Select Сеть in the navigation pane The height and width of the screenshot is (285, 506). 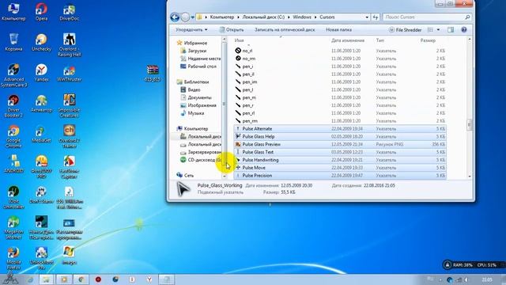[x=185, y=175]
